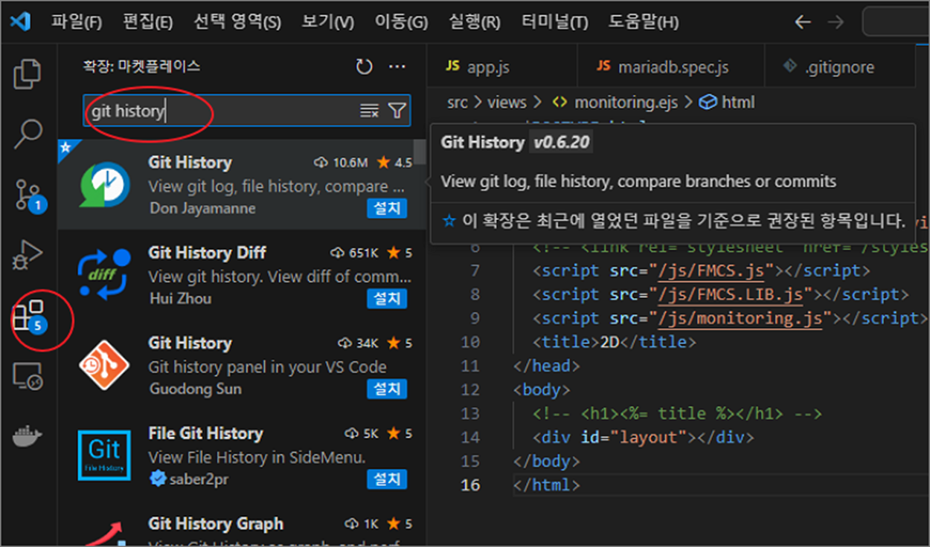Open the 편집(E) menu
Screen dimensions: 930x547
(x=147, y=22)
